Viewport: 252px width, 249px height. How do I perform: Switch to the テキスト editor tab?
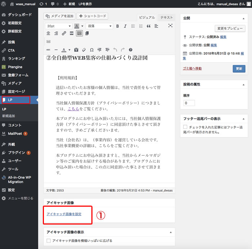tap(166, 18)
